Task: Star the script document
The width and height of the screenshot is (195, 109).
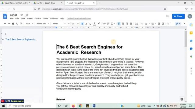Action: coord(22,15)
